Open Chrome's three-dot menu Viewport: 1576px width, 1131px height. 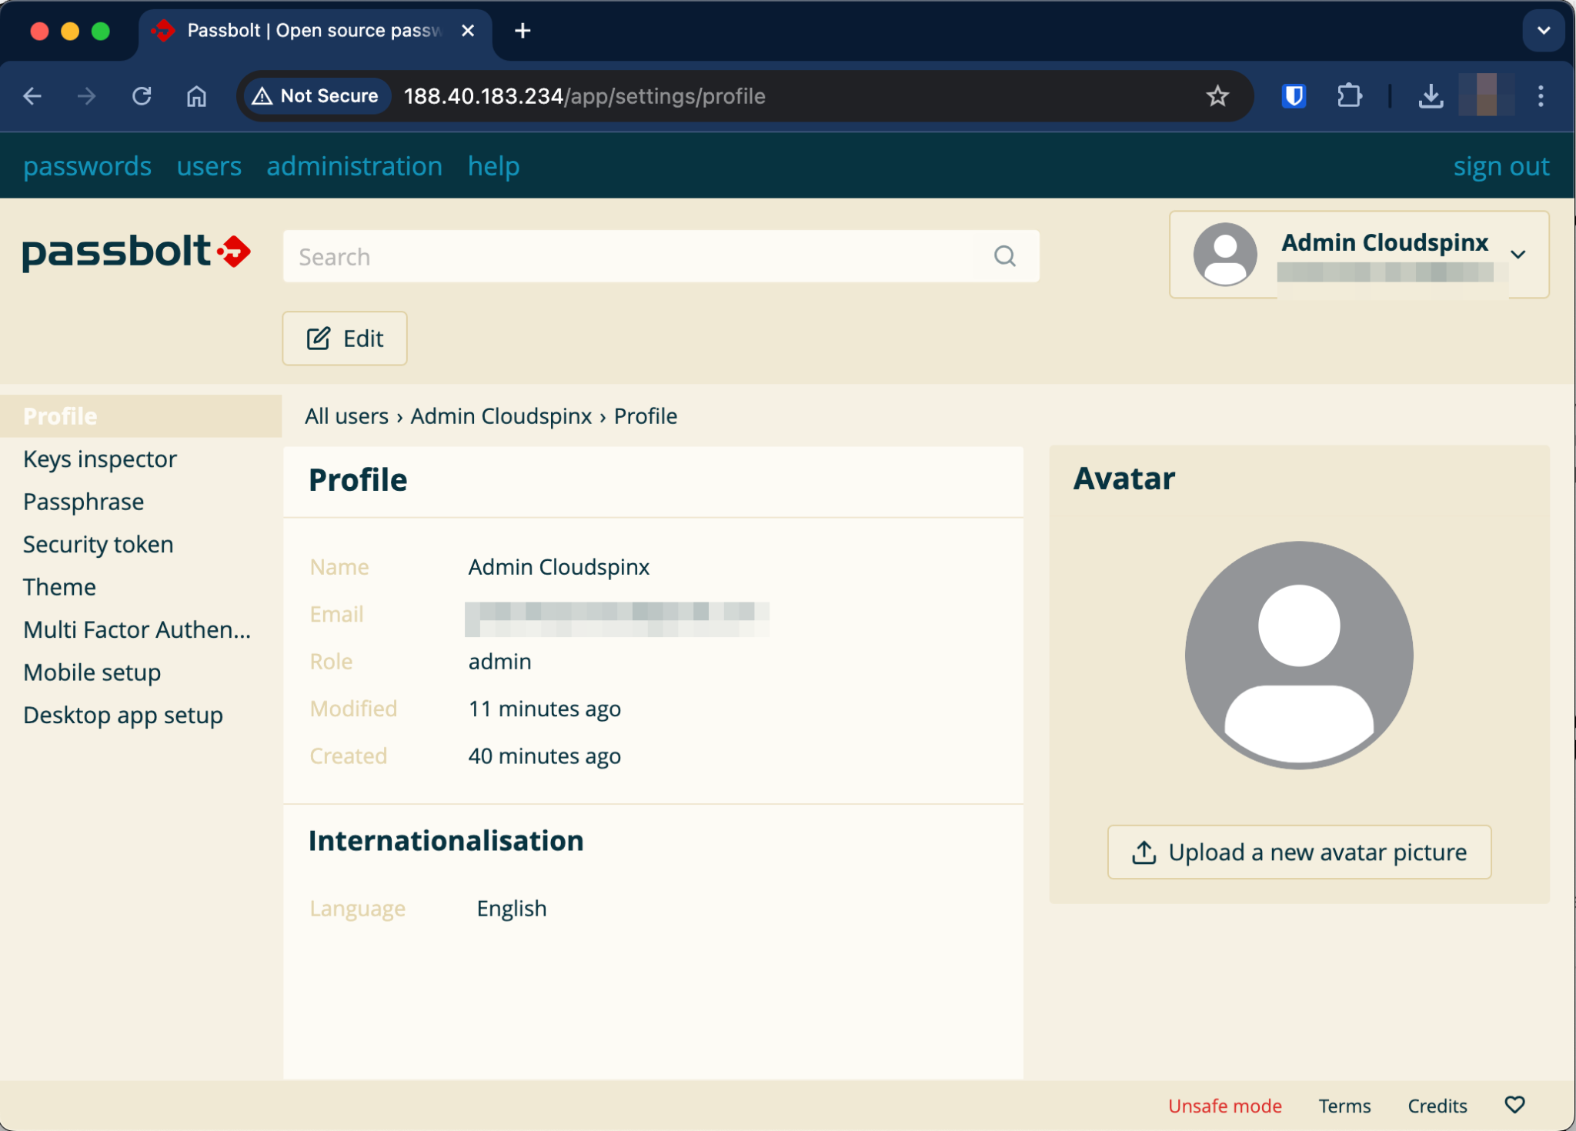tap(1541, 95)
